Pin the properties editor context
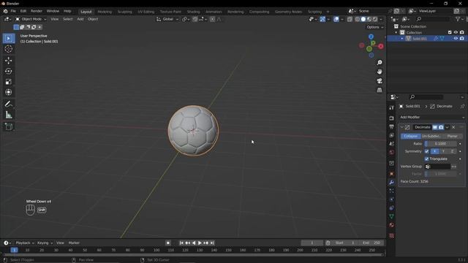468x263 pixels. (x=462, y=106)
